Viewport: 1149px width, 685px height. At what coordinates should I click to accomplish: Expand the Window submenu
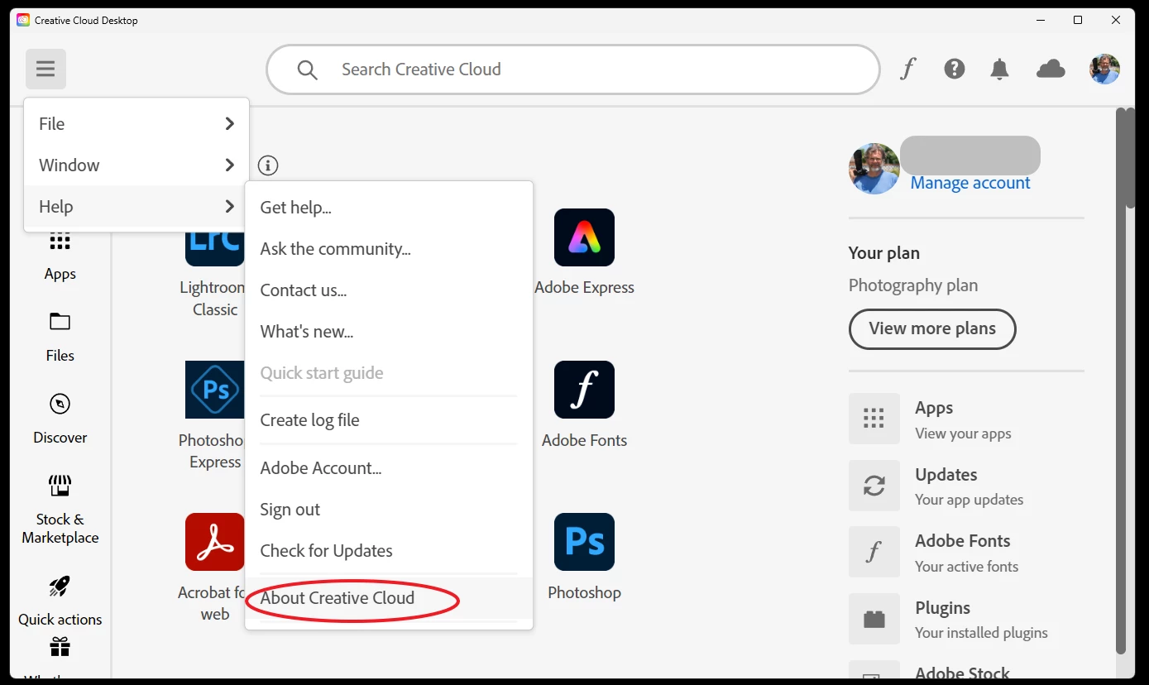[136, 165]
